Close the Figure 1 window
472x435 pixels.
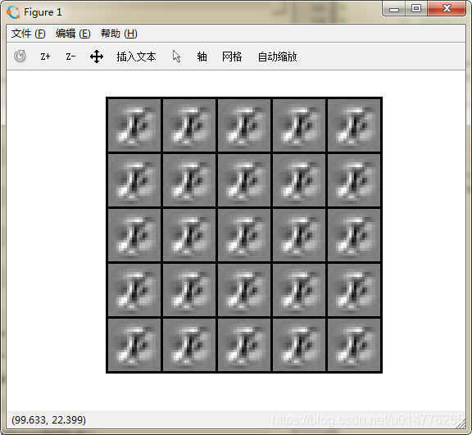[x=447, y=8]
